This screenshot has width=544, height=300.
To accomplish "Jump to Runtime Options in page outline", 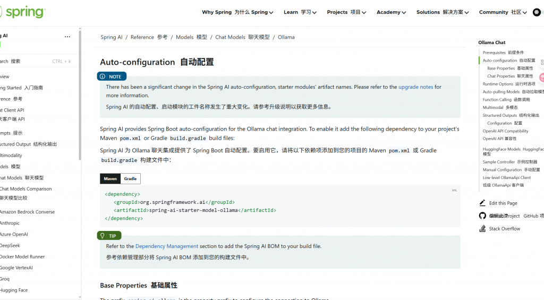I will coord(498,84).
